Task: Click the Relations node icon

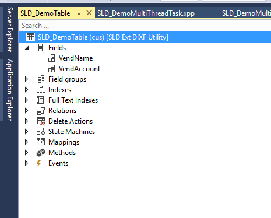Action: [41, 111]
